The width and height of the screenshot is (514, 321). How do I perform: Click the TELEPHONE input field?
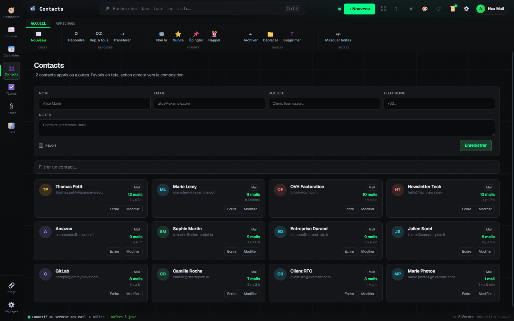pos(439,104)
